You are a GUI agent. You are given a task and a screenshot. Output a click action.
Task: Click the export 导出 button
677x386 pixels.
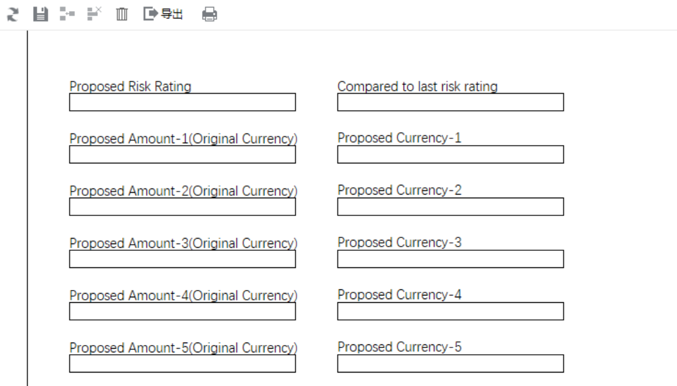click(163, 14)
